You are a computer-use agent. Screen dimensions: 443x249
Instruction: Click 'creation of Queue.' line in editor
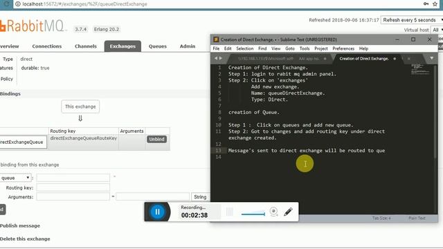(x=254, y=112)
